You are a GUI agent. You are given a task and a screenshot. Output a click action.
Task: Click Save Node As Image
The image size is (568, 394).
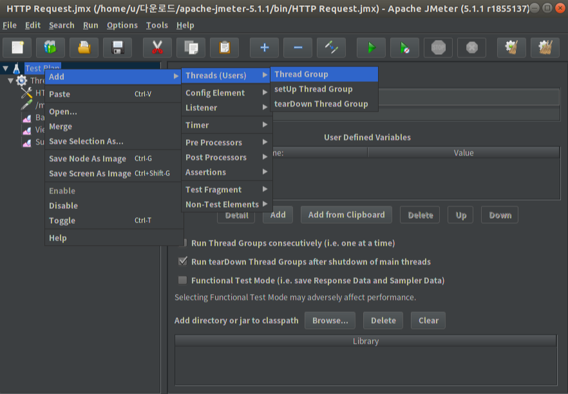(113, 159)
